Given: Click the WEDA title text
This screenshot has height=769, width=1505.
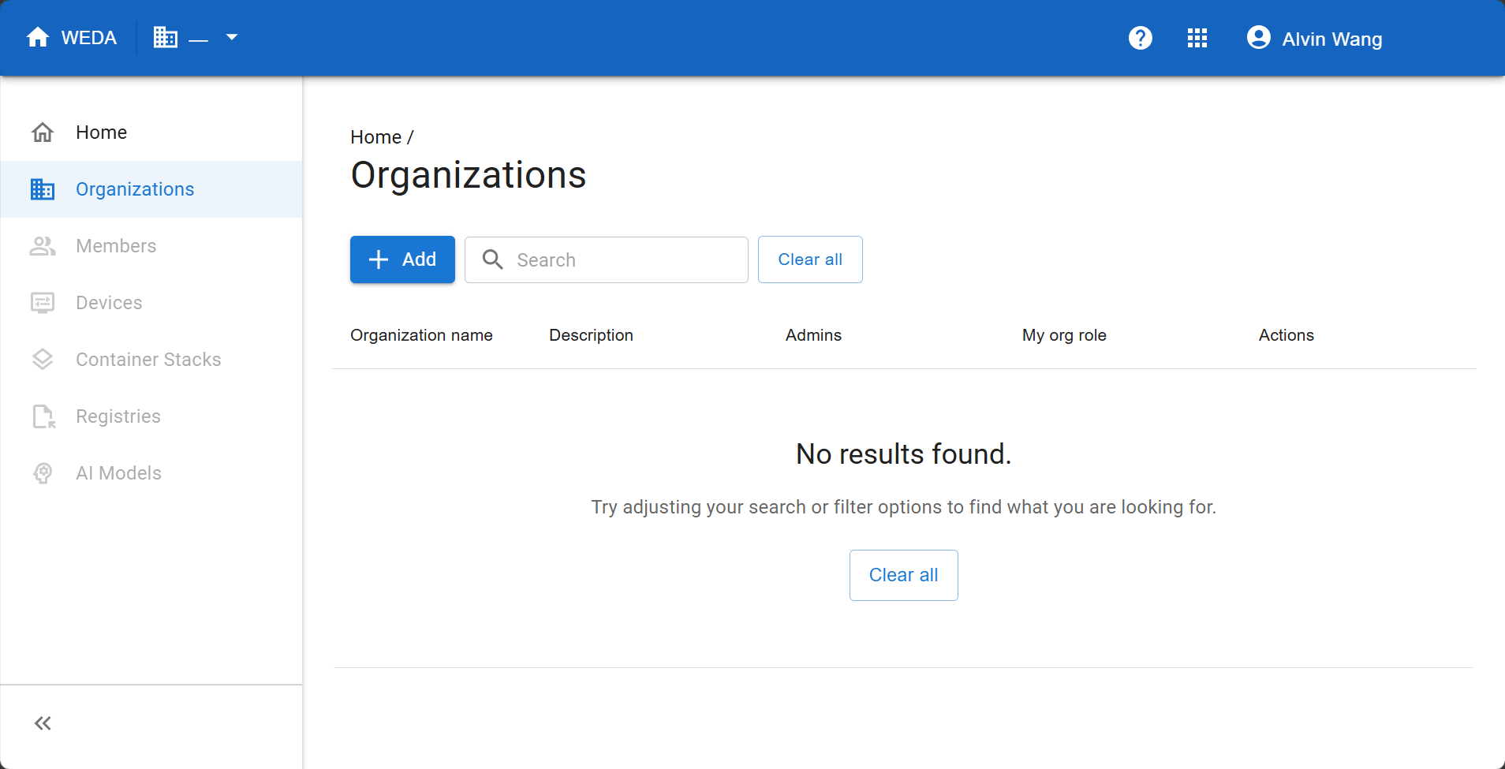Looking at the screenshot, I should pyautogui.click(x=89, y=38).
